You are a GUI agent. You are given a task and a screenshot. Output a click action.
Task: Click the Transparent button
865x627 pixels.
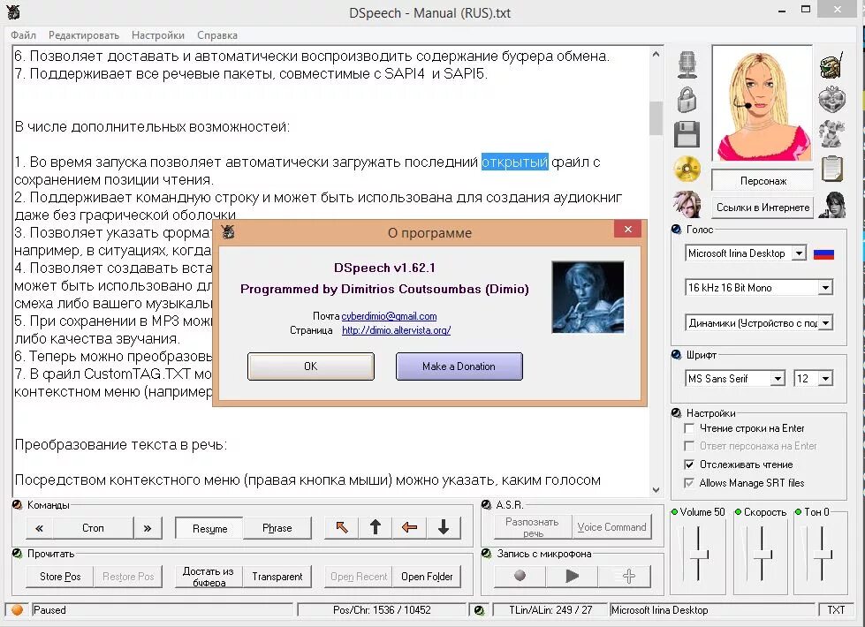277,577
